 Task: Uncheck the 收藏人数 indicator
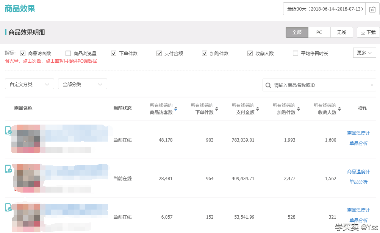click(250, 53)
